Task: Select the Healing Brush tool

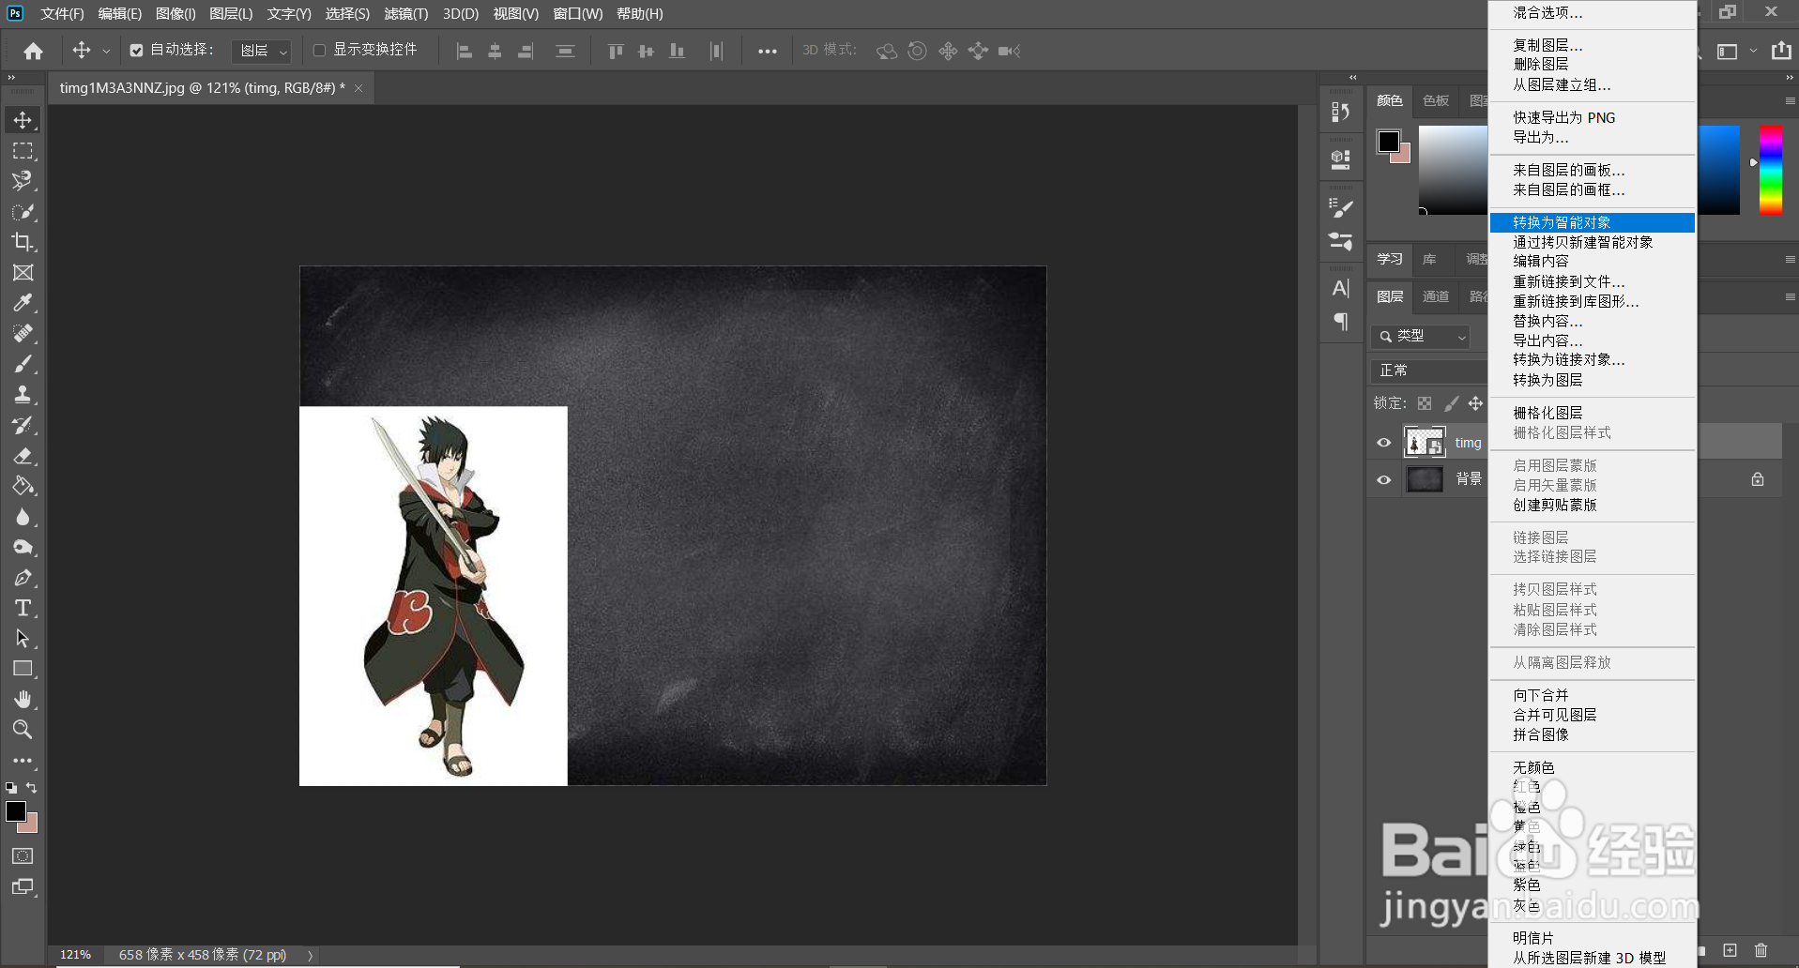Action: tap(23, 333)
